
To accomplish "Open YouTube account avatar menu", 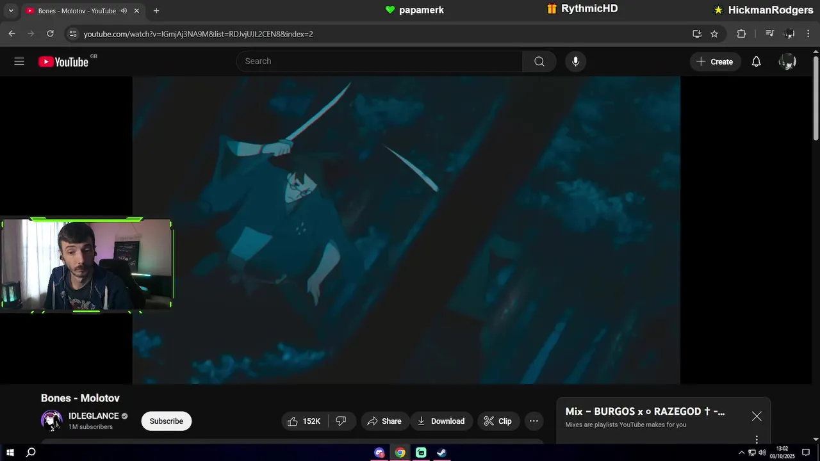I will click(x=787, y=61).
